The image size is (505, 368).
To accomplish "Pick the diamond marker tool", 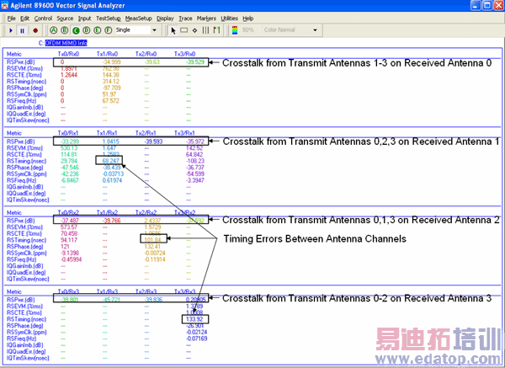I will [194, 30].
